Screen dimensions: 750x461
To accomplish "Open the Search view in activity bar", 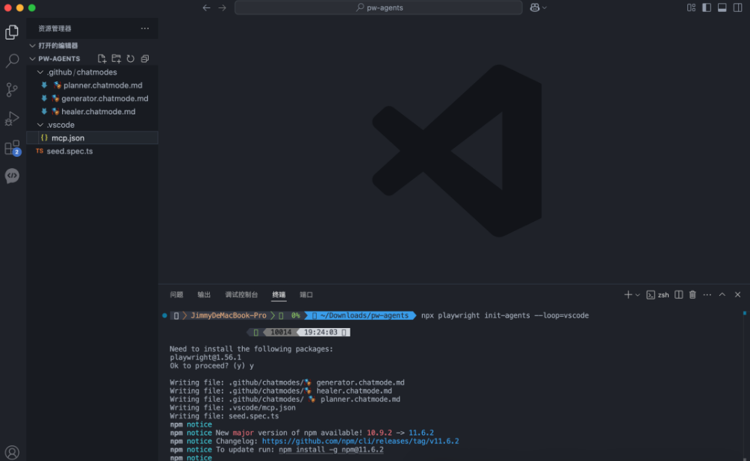I will point(12,61).
